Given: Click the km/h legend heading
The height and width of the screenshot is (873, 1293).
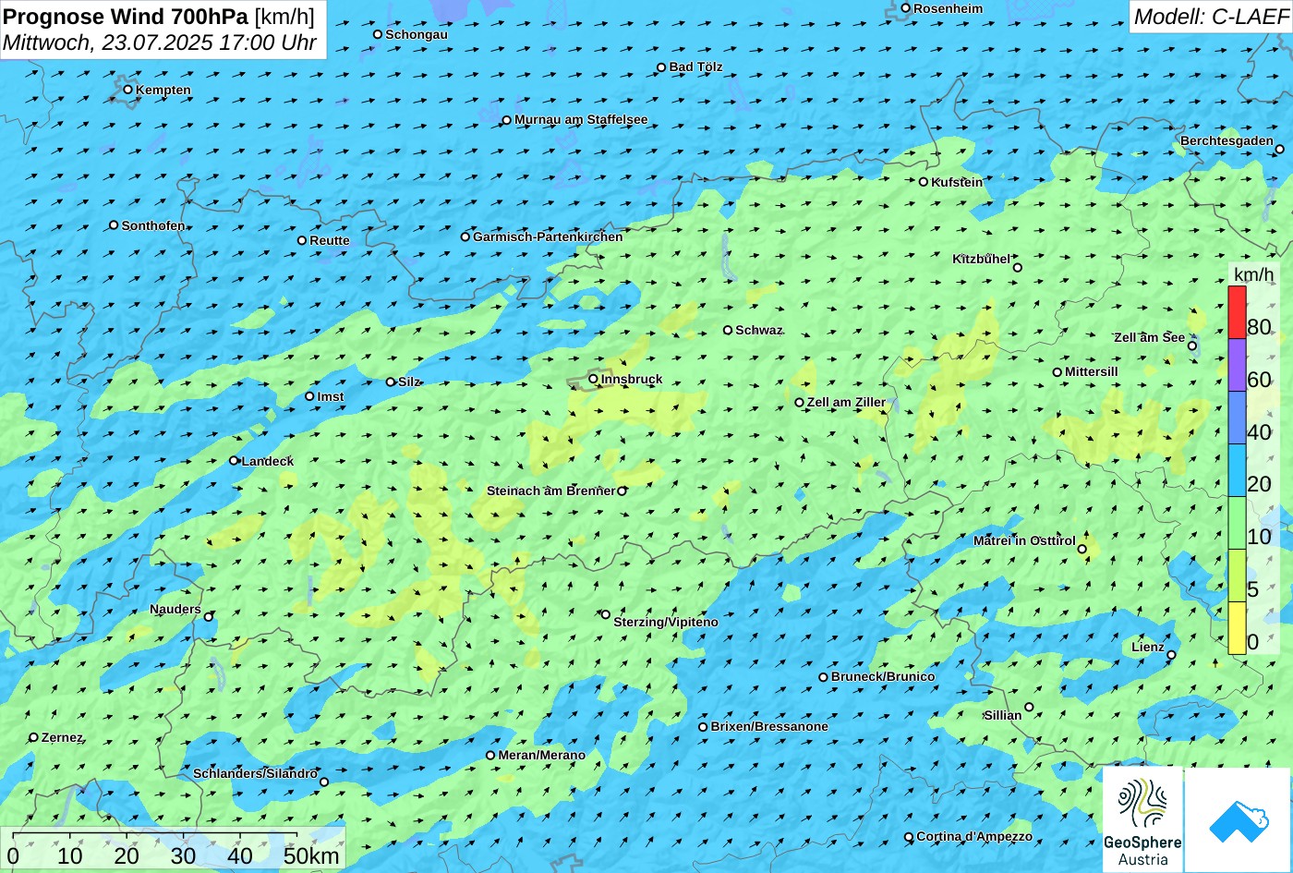Looking at the screenshot, I should point(1253,274).
